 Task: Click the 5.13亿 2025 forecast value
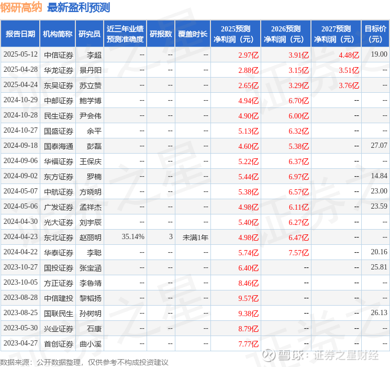[249, 131]
